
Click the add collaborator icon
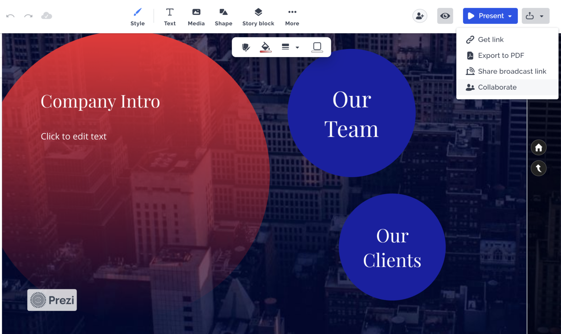[420, 16]
